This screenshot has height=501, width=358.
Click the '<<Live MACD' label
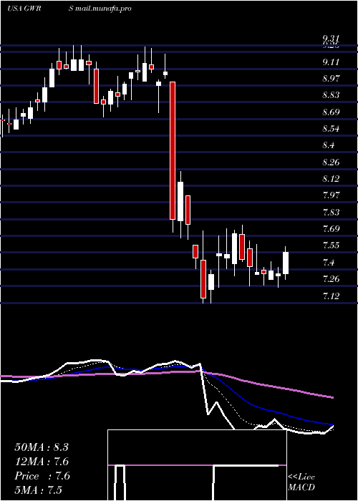301,482
